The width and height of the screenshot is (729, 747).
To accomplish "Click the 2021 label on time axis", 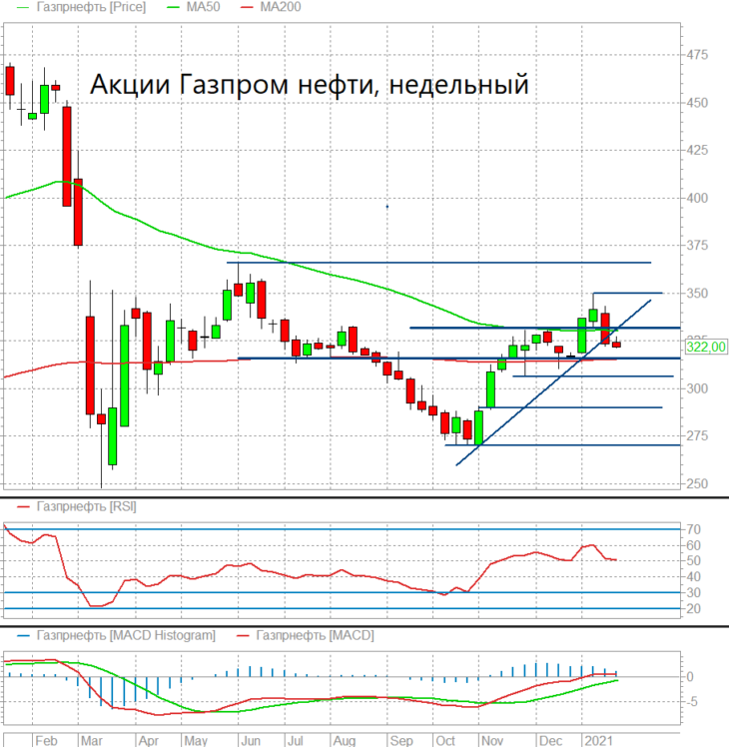I will (x=598, y=741).
